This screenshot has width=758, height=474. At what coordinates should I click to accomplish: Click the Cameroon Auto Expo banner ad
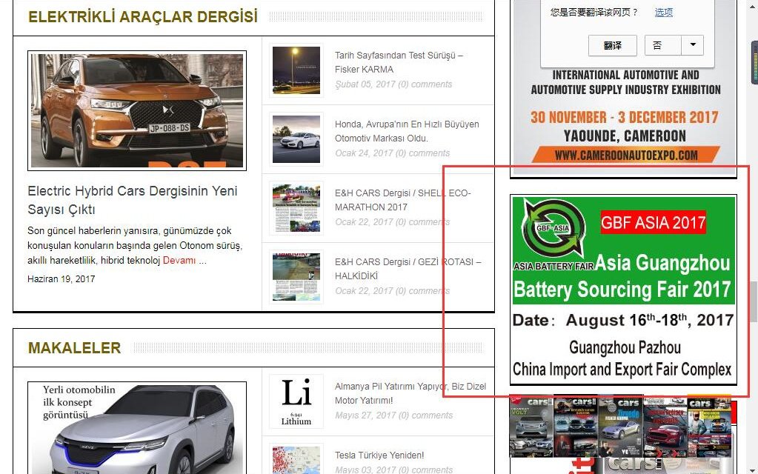pos(624,111)
